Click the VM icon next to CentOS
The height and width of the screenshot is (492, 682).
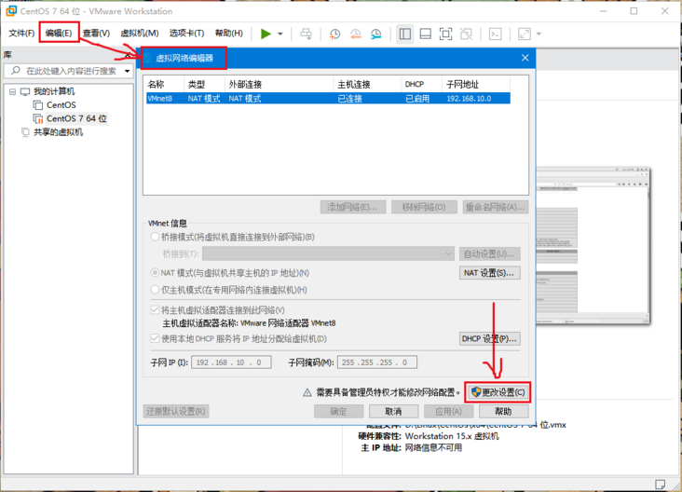pos(38,105)
